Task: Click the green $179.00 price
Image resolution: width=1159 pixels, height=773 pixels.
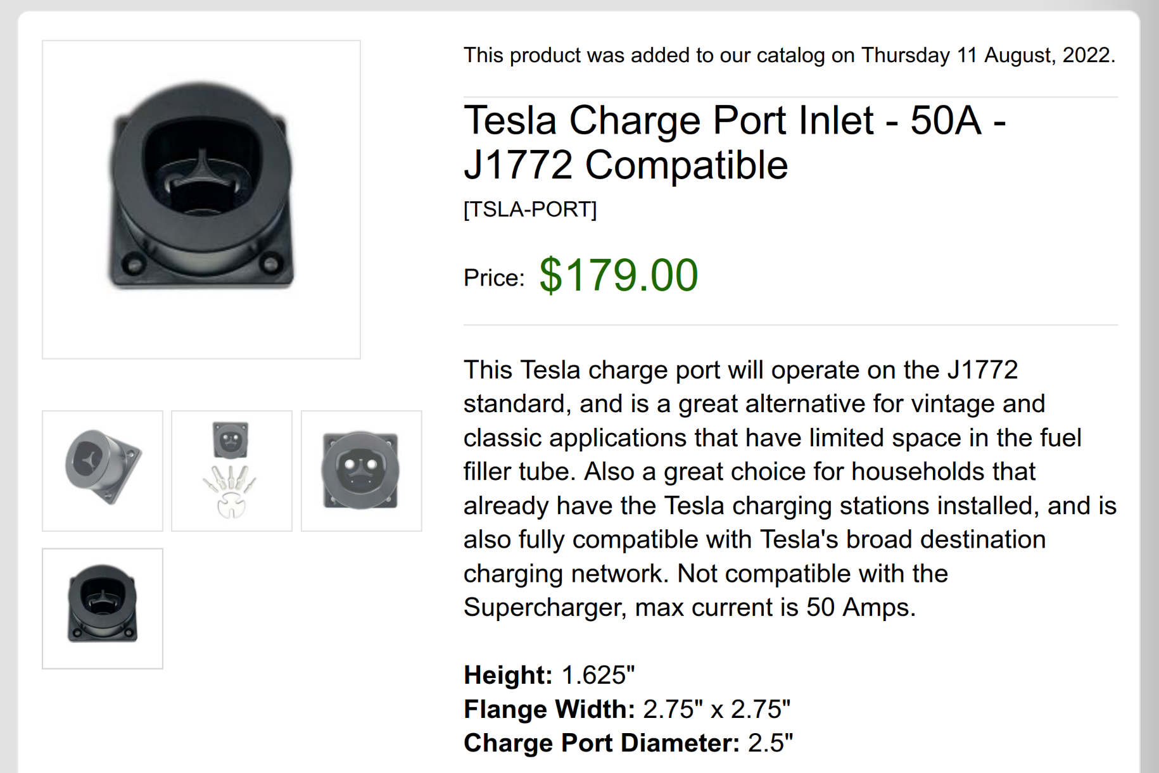Action: click(618, 275)
